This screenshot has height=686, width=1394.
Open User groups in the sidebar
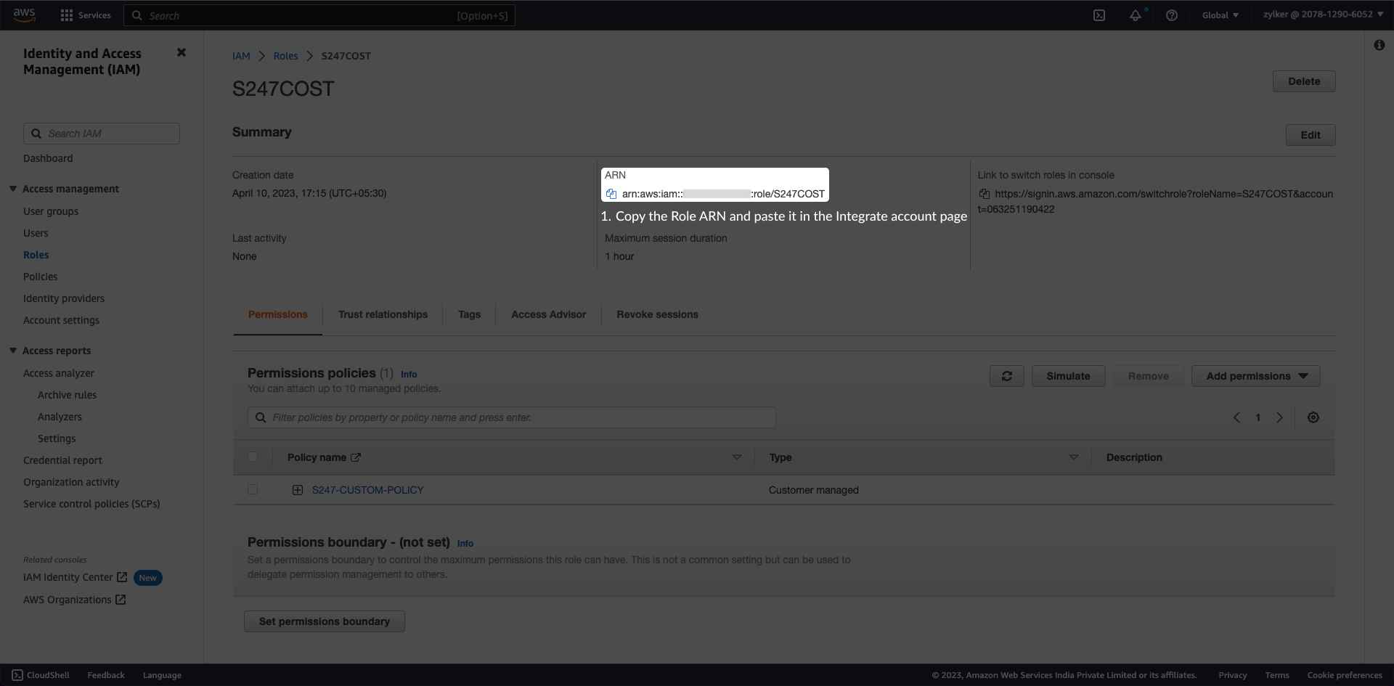51,211
